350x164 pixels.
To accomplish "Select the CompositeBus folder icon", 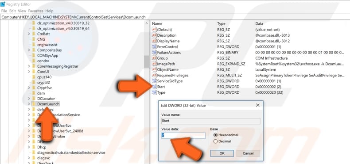I will click(34, 50).
